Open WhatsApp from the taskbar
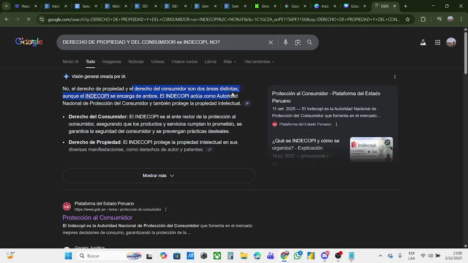The image size is (468, 263). coord(298,256)
